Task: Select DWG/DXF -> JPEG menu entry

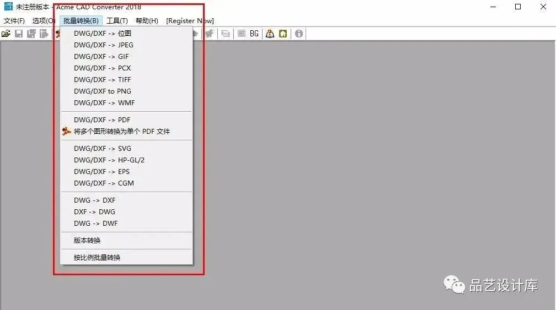Action: (x=126, y=45)
